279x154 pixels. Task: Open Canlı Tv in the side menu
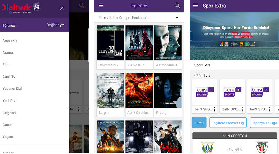coord(9,77)
